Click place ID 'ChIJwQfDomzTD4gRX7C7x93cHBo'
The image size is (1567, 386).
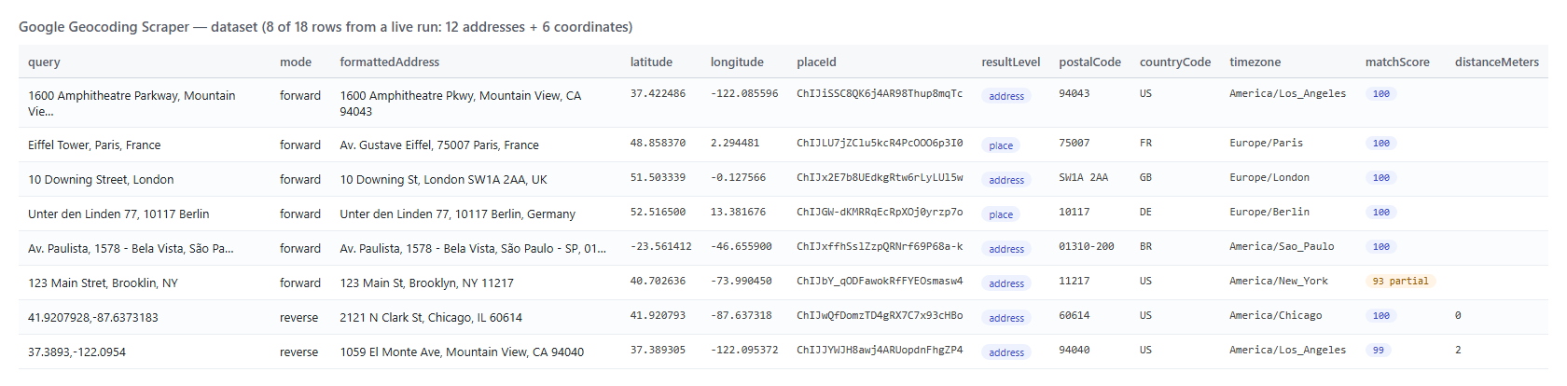coord(880,315)
